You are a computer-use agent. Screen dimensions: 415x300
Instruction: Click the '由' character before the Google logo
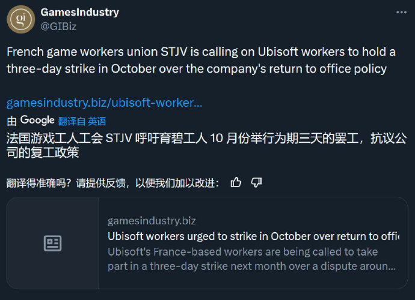coord(11,121)
